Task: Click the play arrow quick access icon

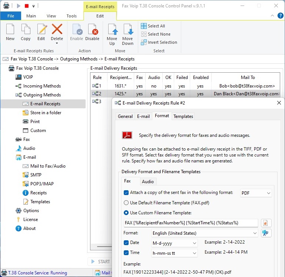Action: tap(19, 6)
